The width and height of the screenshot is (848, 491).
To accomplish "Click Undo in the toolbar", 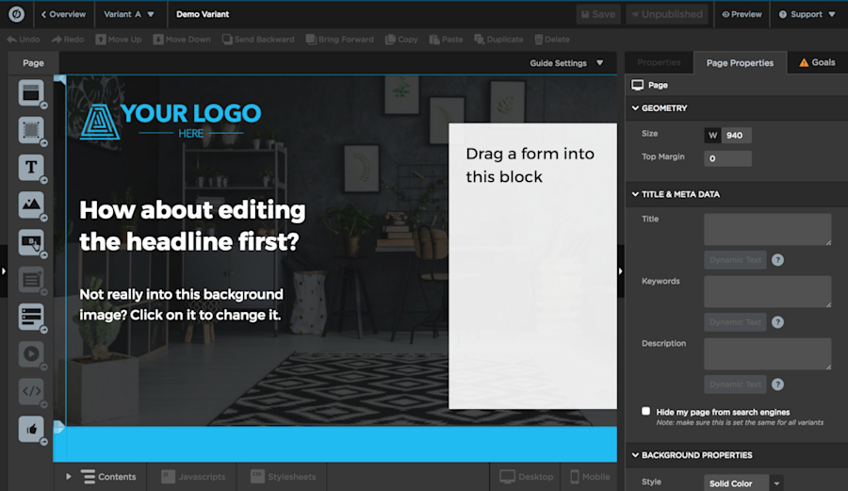I will (24, 40).
